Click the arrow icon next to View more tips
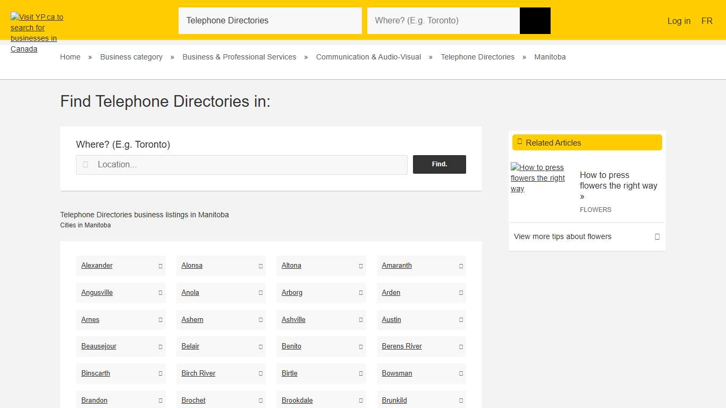Image resolution: width=726 pixels, height=408 pixels. [656, 236]
